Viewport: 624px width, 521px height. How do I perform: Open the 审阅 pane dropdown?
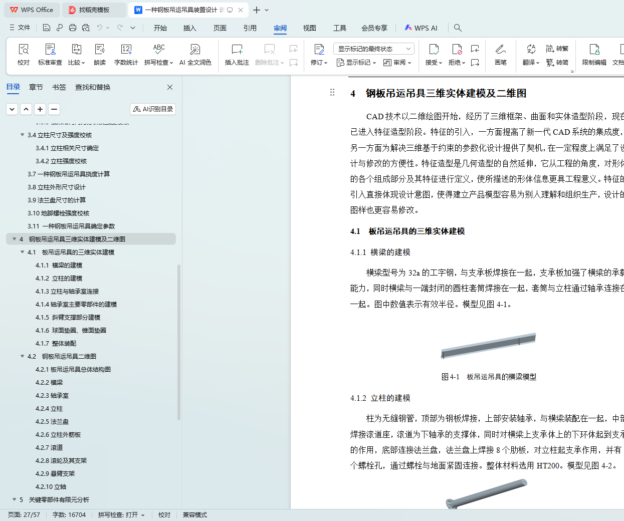point(397,63)
